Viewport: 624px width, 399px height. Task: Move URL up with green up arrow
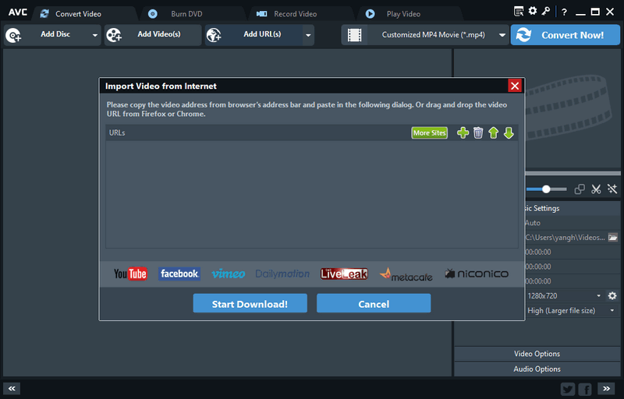pyautogui.click(x=493, y=132)
